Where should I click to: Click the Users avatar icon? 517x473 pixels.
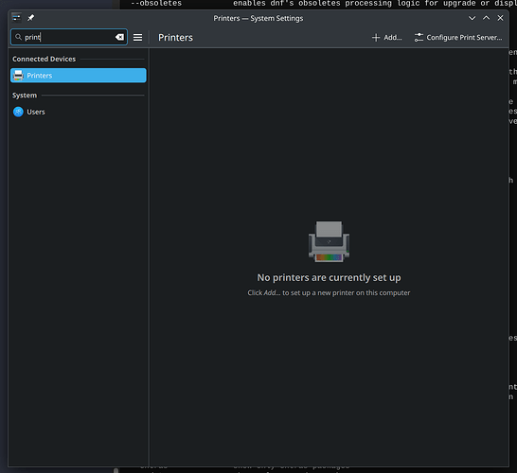(18, 112)
